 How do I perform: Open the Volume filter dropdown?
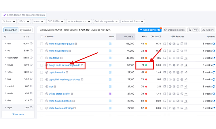pyautogui.click(x=9, y=21)
